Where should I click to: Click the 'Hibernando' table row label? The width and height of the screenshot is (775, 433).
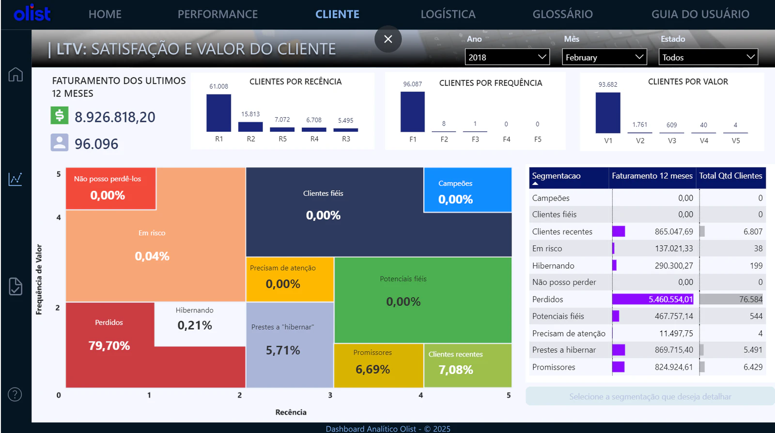click(553, 265)
